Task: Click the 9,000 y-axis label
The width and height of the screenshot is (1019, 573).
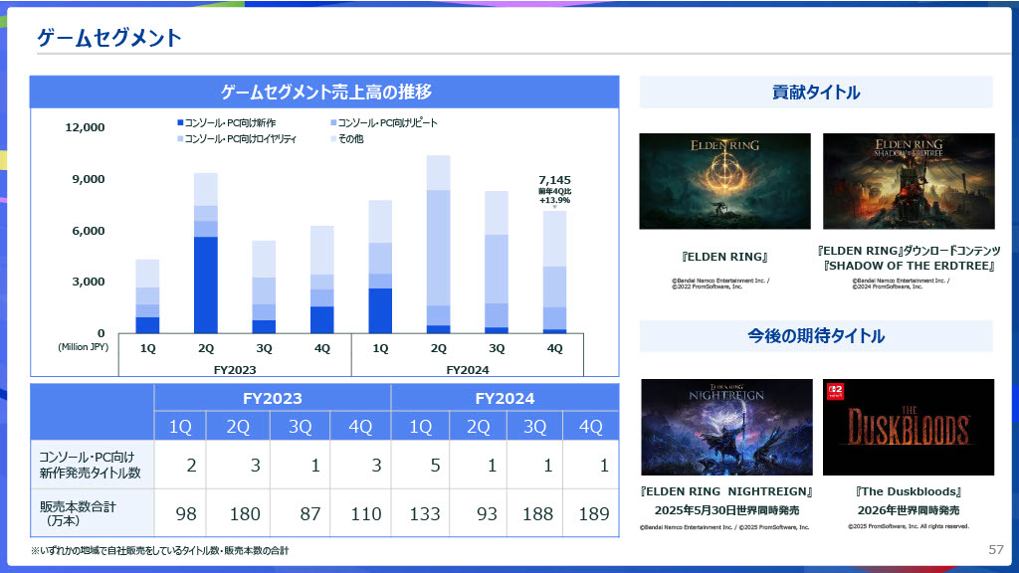Action: 89,179
